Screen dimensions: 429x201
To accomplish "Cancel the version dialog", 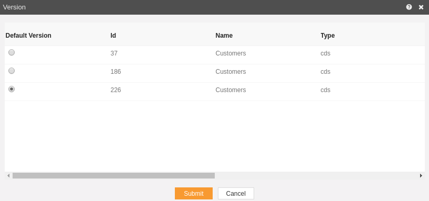I will click(x=236, y=193).
